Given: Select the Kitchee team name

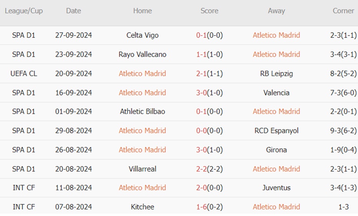Looking at the screenshot, I should (142, 207).
